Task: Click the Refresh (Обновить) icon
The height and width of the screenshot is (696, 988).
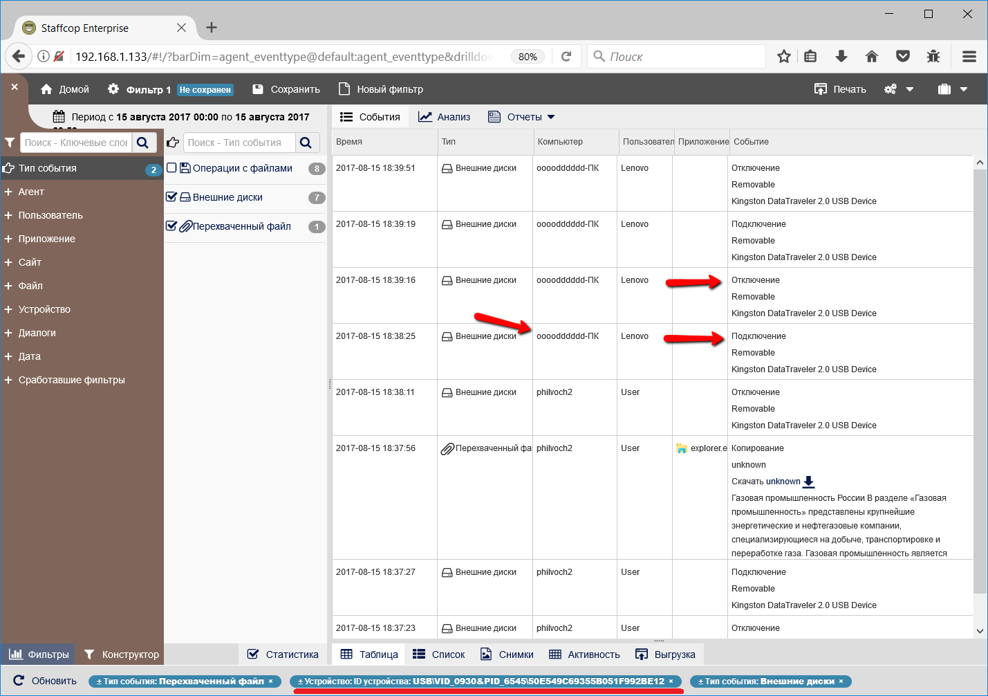Action: point(19,681)
